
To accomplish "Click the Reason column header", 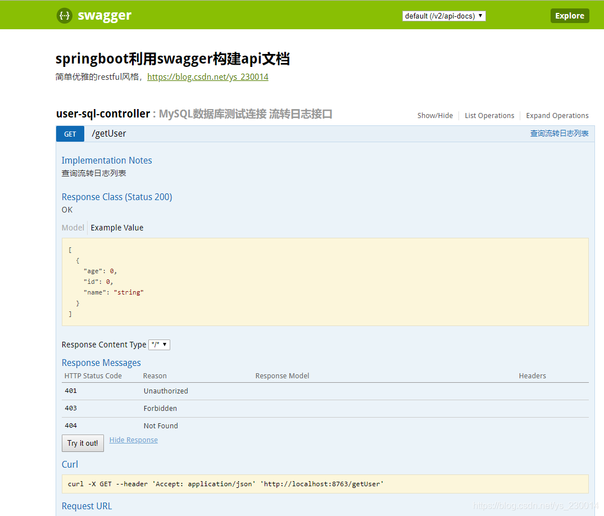I will (x=155, y=375).
